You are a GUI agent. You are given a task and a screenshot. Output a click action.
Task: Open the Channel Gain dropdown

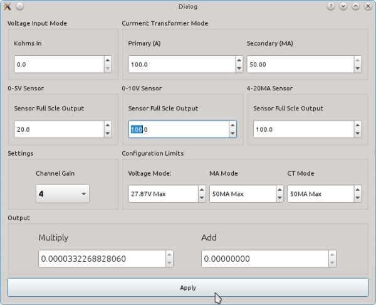click(x=63, y=194)
